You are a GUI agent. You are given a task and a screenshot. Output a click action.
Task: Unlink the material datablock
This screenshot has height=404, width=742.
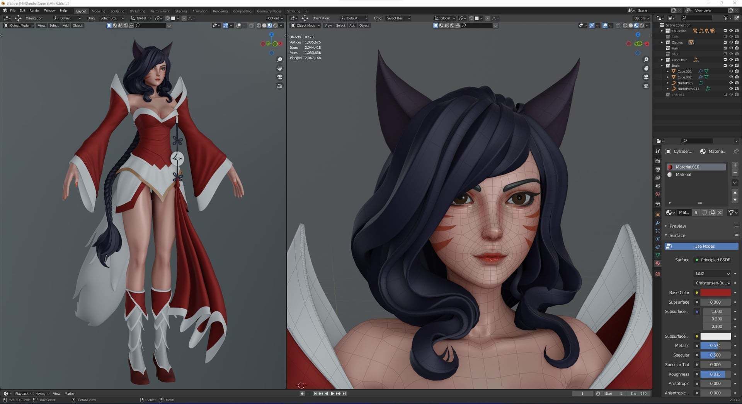(720, 213)
